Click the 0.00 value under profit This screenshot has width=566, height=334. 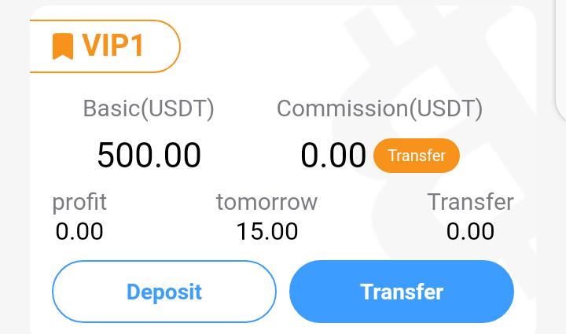(x=79, y=231)
